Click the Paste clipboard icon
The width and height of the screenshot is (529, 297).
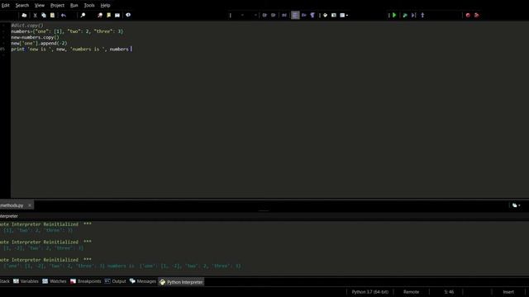[x=52, y=15]
